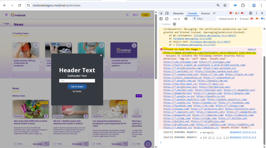Switch to the Elements tab

[x=178, y=13]
